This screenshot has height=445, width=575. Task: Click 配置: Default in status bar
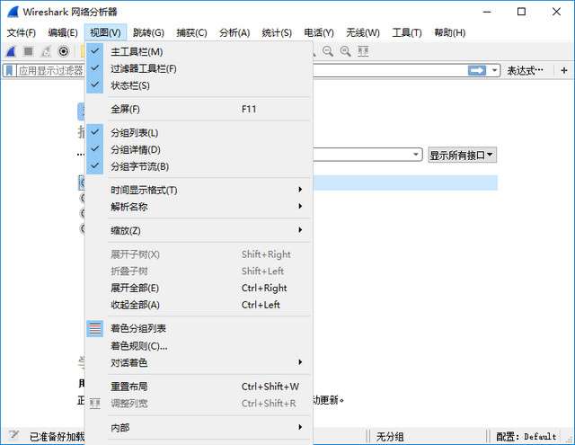[x=526, y=437]
